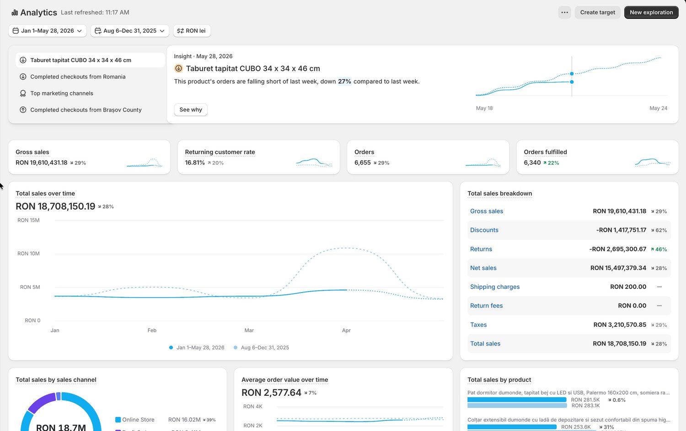
Task: Click the Colțar extensibil dumonde product name
Action: pos(569,420)
